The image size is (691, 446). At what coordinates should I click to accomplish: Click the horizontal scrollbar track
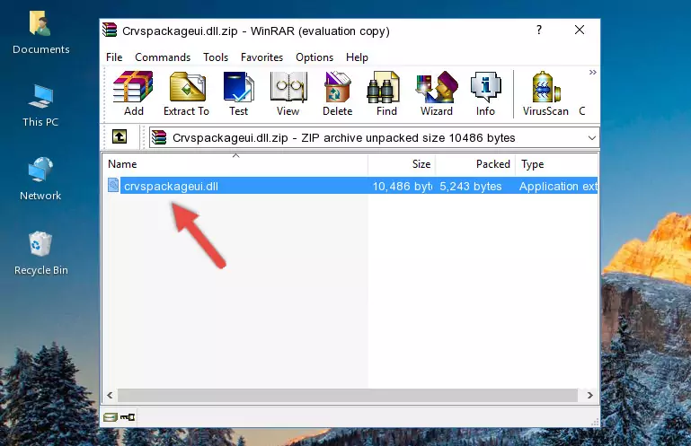coord(348,395)
